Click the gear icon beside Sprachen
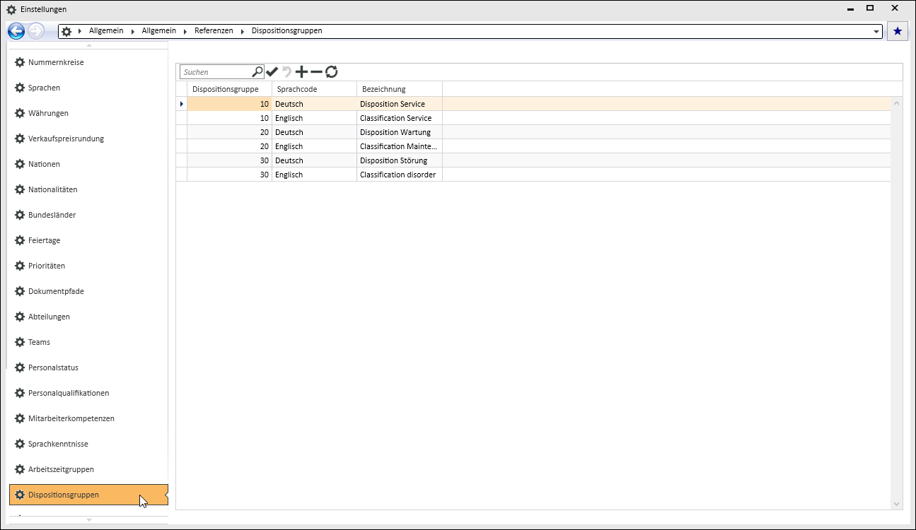916x530 pixels. pos(20,88)
